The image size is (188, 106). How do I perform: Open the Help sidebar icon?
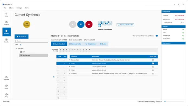(x=7, y=95)
